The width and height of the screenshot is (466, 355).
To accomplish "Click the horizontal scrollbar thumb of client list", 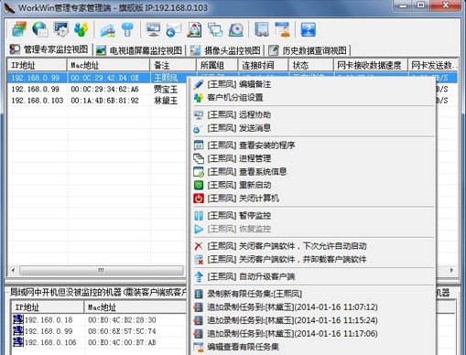I will click(x=102, y=270).
